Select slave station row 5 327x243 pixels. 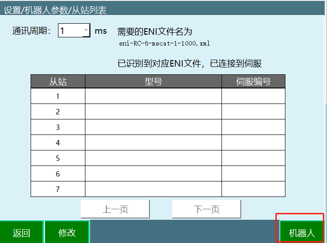click(x=158, y=158)
